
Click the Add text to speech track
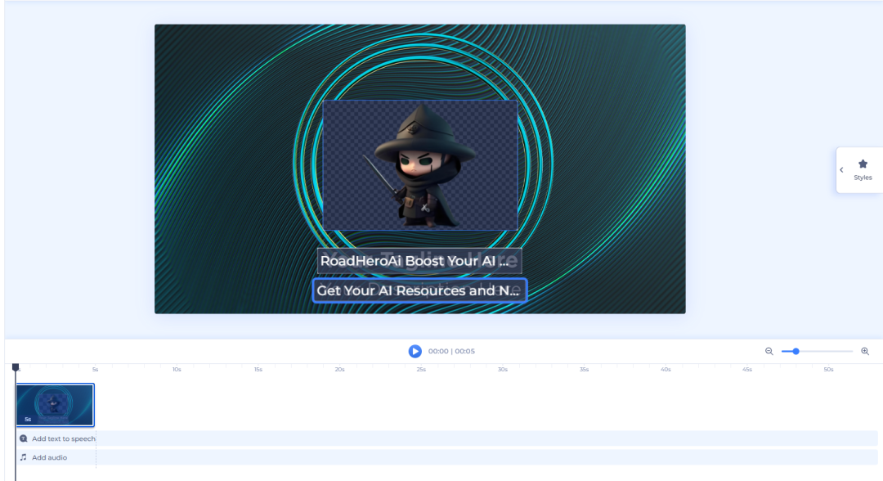pyautogui.click(x=446, y=438)
